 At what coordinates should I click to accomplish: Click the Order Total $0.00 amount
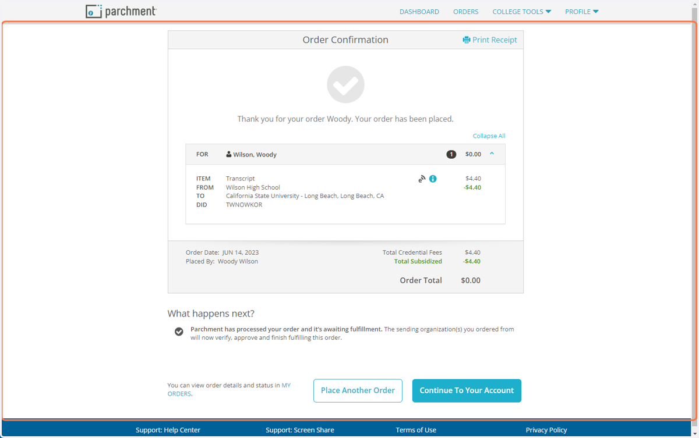(x=471, y=280)
